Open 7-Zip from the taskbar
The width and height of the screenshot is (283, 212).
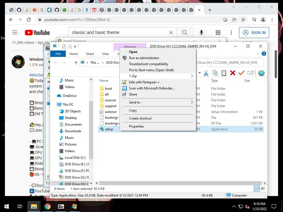(61, 206)
